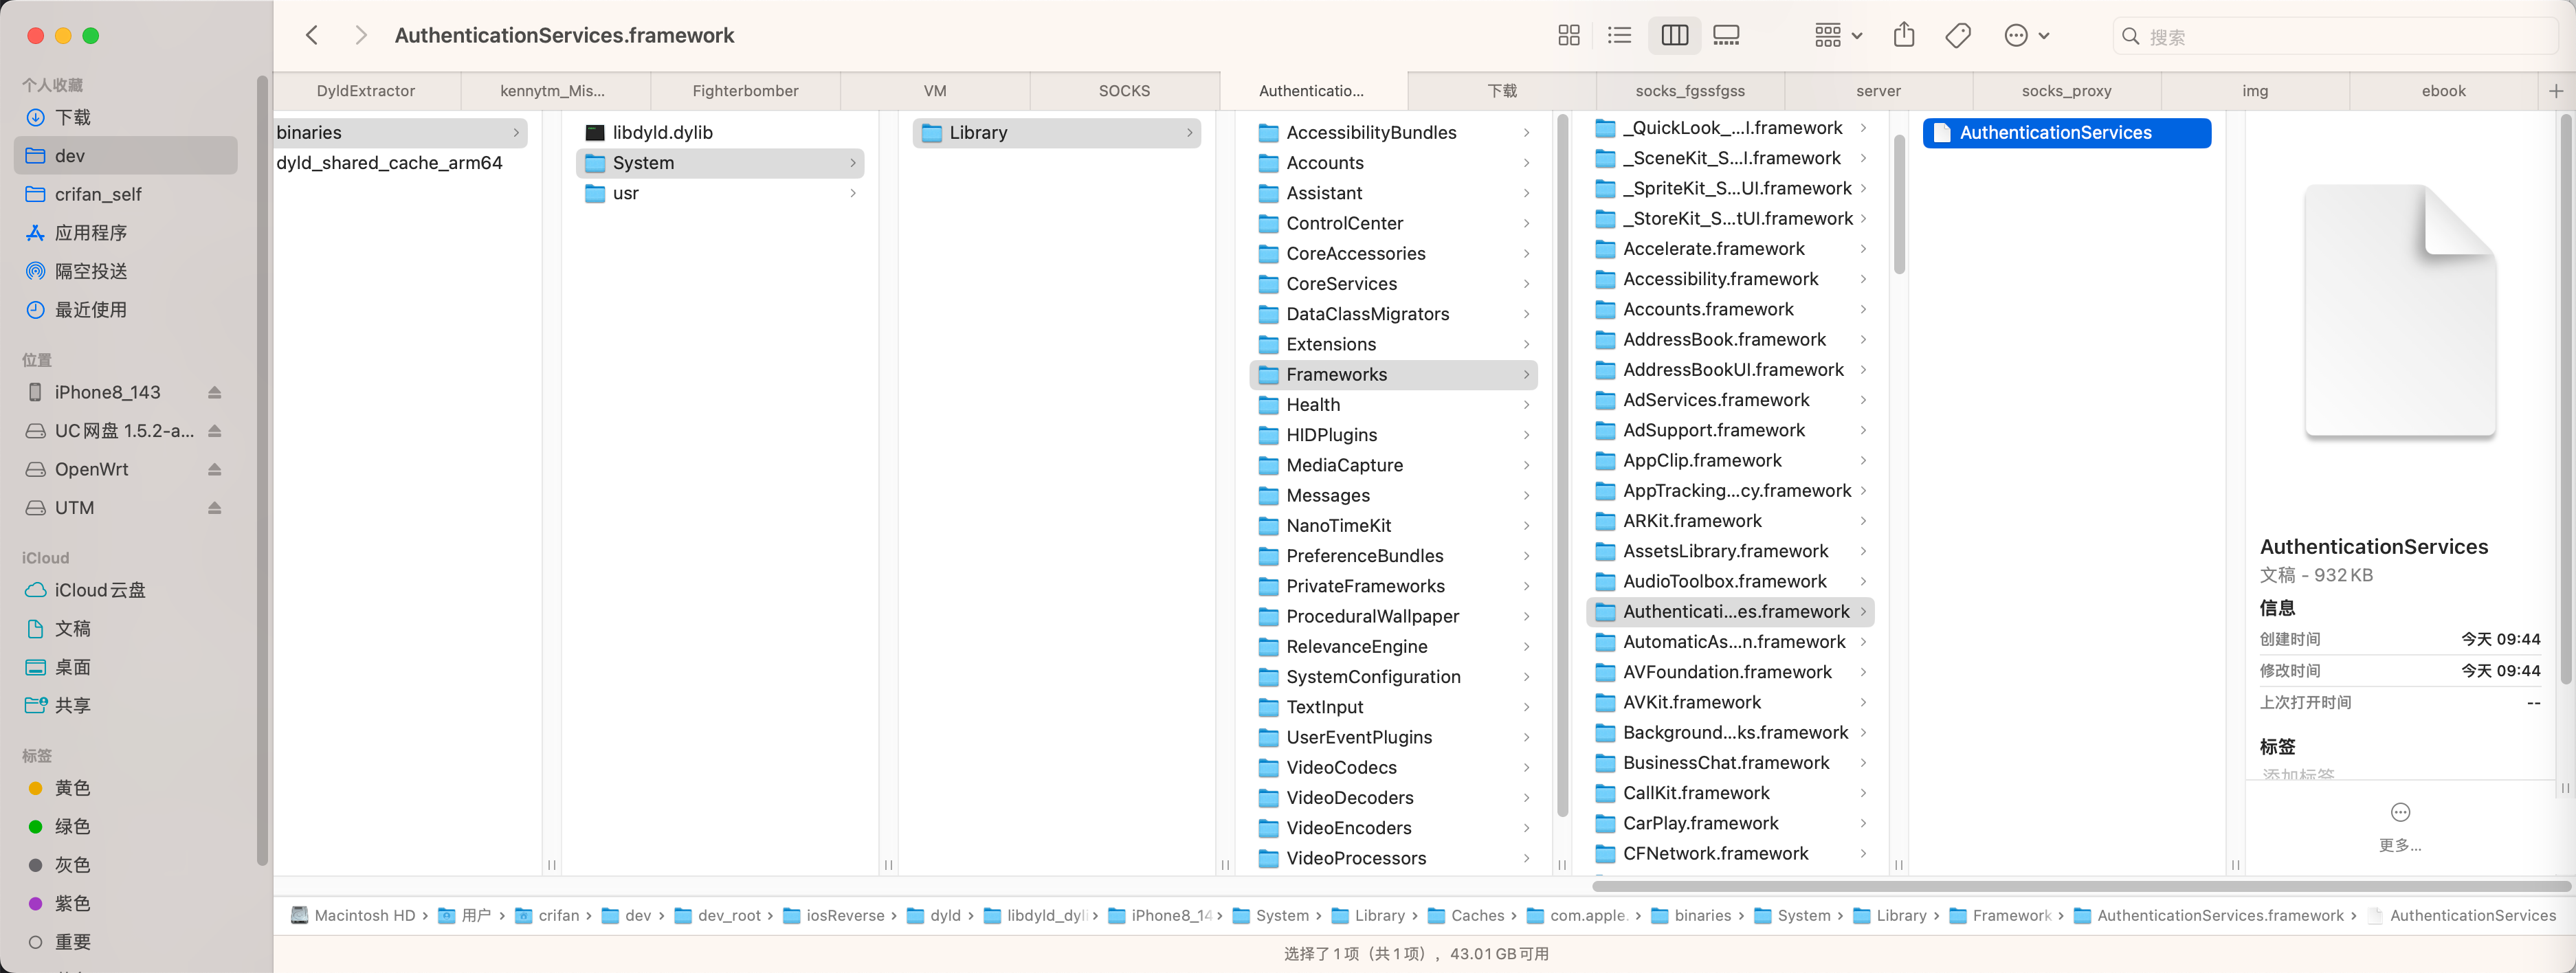Expand the binaries folder chevron

tap(516, 133)
